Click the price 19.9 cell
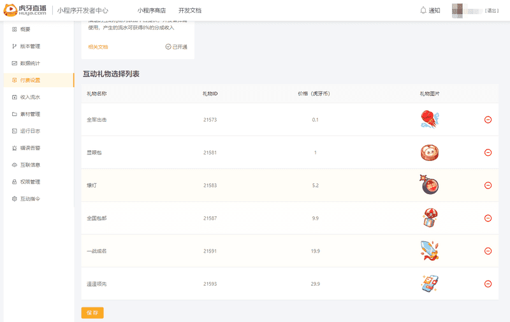510x322 pixels. pyautogui.click(x=315, y=251)
